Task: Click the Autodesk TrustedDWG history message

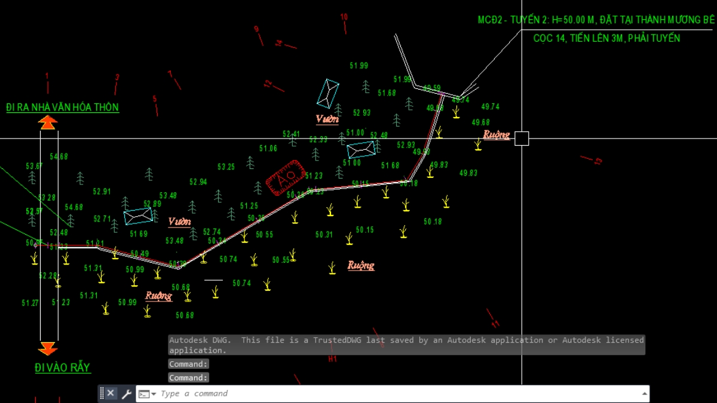Action: [406, 345]
